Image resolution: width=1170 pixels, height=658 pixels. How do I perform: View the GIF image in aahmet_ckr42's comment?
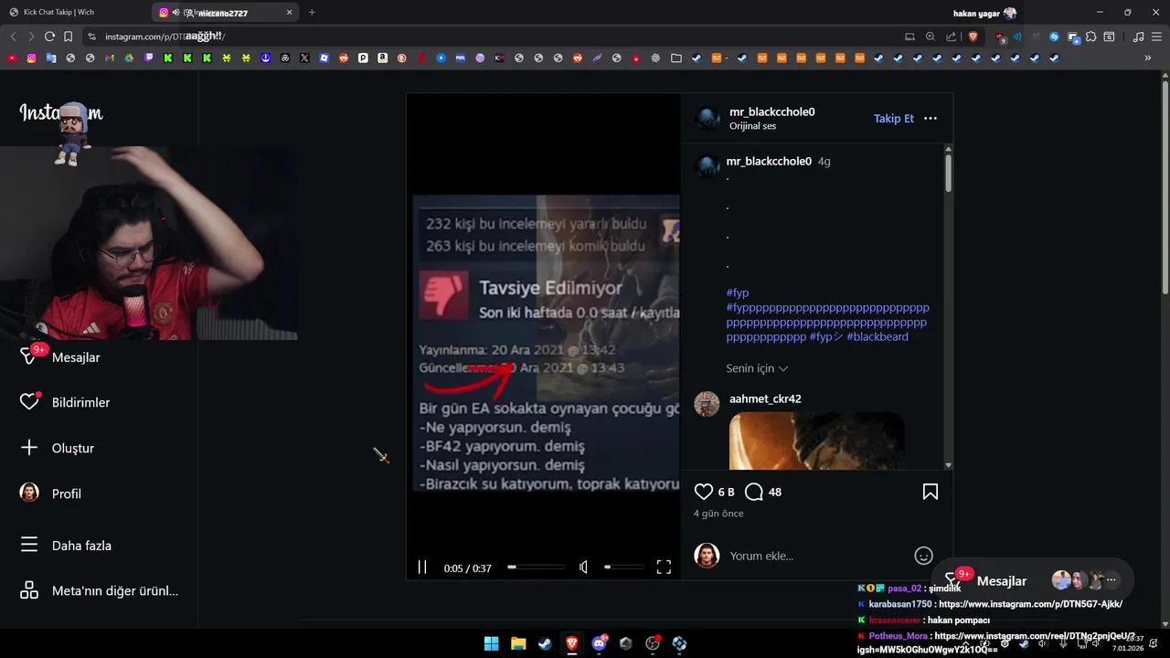pos(816,440)
